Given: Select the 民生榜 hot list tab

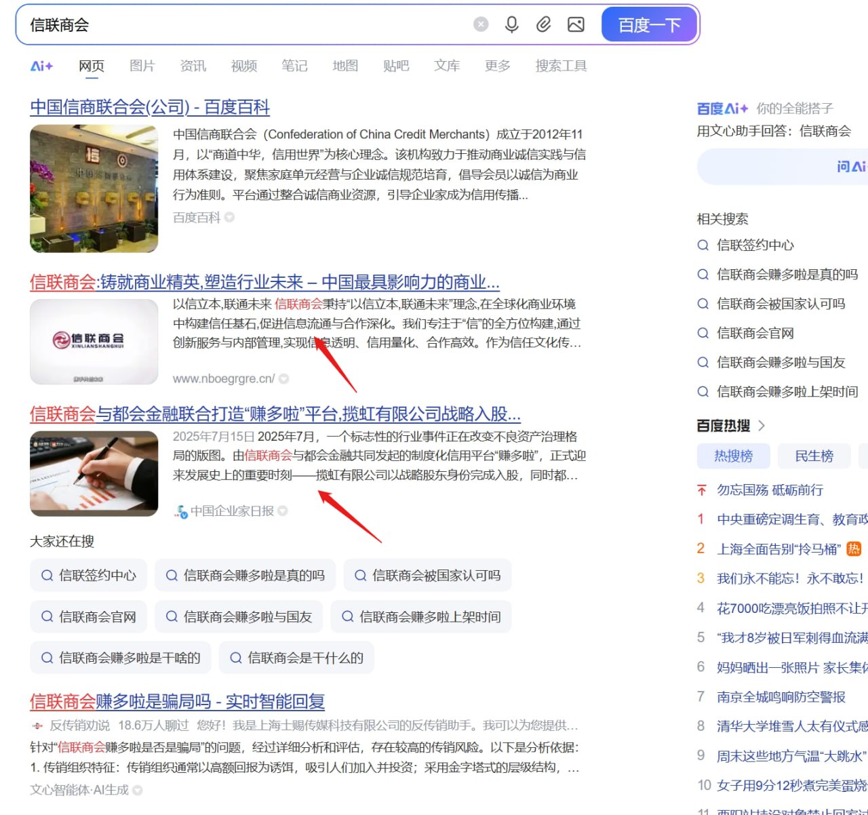Looking at the screenshot, I should tap(814, 456).
